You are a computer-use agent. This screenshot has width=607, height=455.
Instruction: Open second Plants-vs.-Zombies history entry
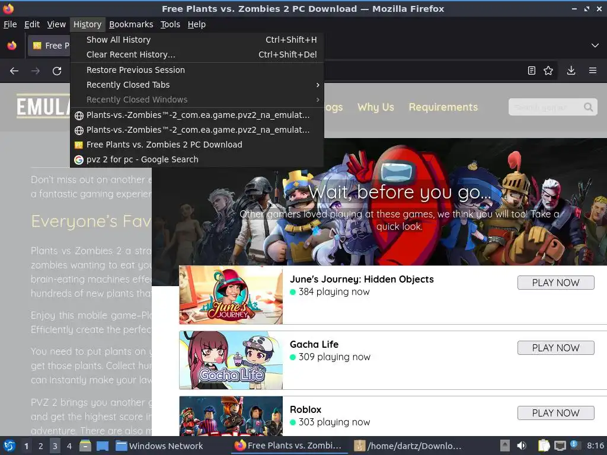pos(197,130)
